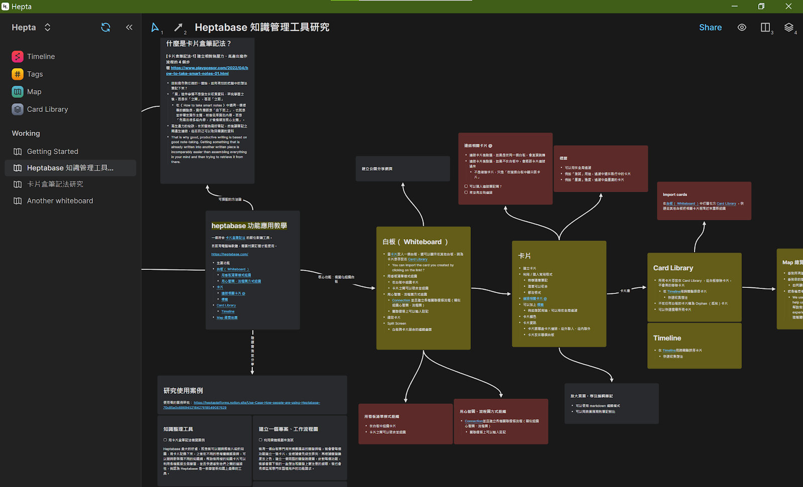
Task: Select the 什麼是卡片盒筆記法 card
Action: [x=207, y=111]
